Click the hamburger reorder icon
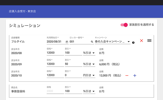Image resolution: width=163 pixels, height=100 pixels. click(149, 40)
